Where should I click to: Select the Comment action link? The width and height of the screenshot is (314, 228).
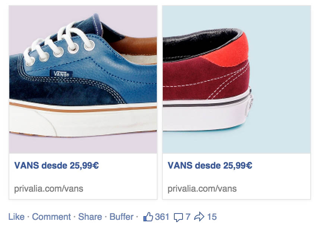[x=51, y=217]
